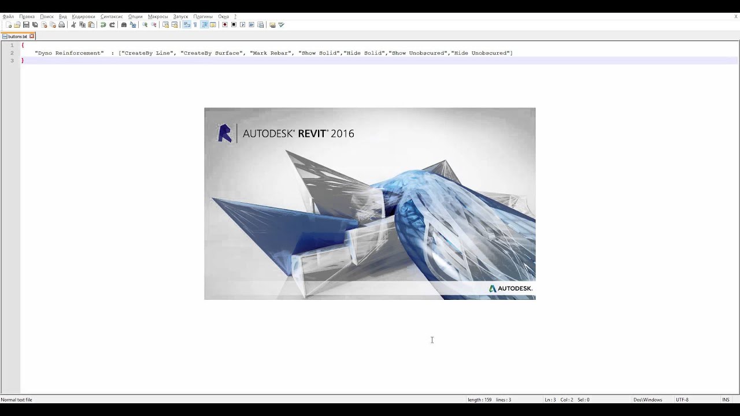Open the Синтаксис menu
The image size is (740, 416).
[112, 17]
